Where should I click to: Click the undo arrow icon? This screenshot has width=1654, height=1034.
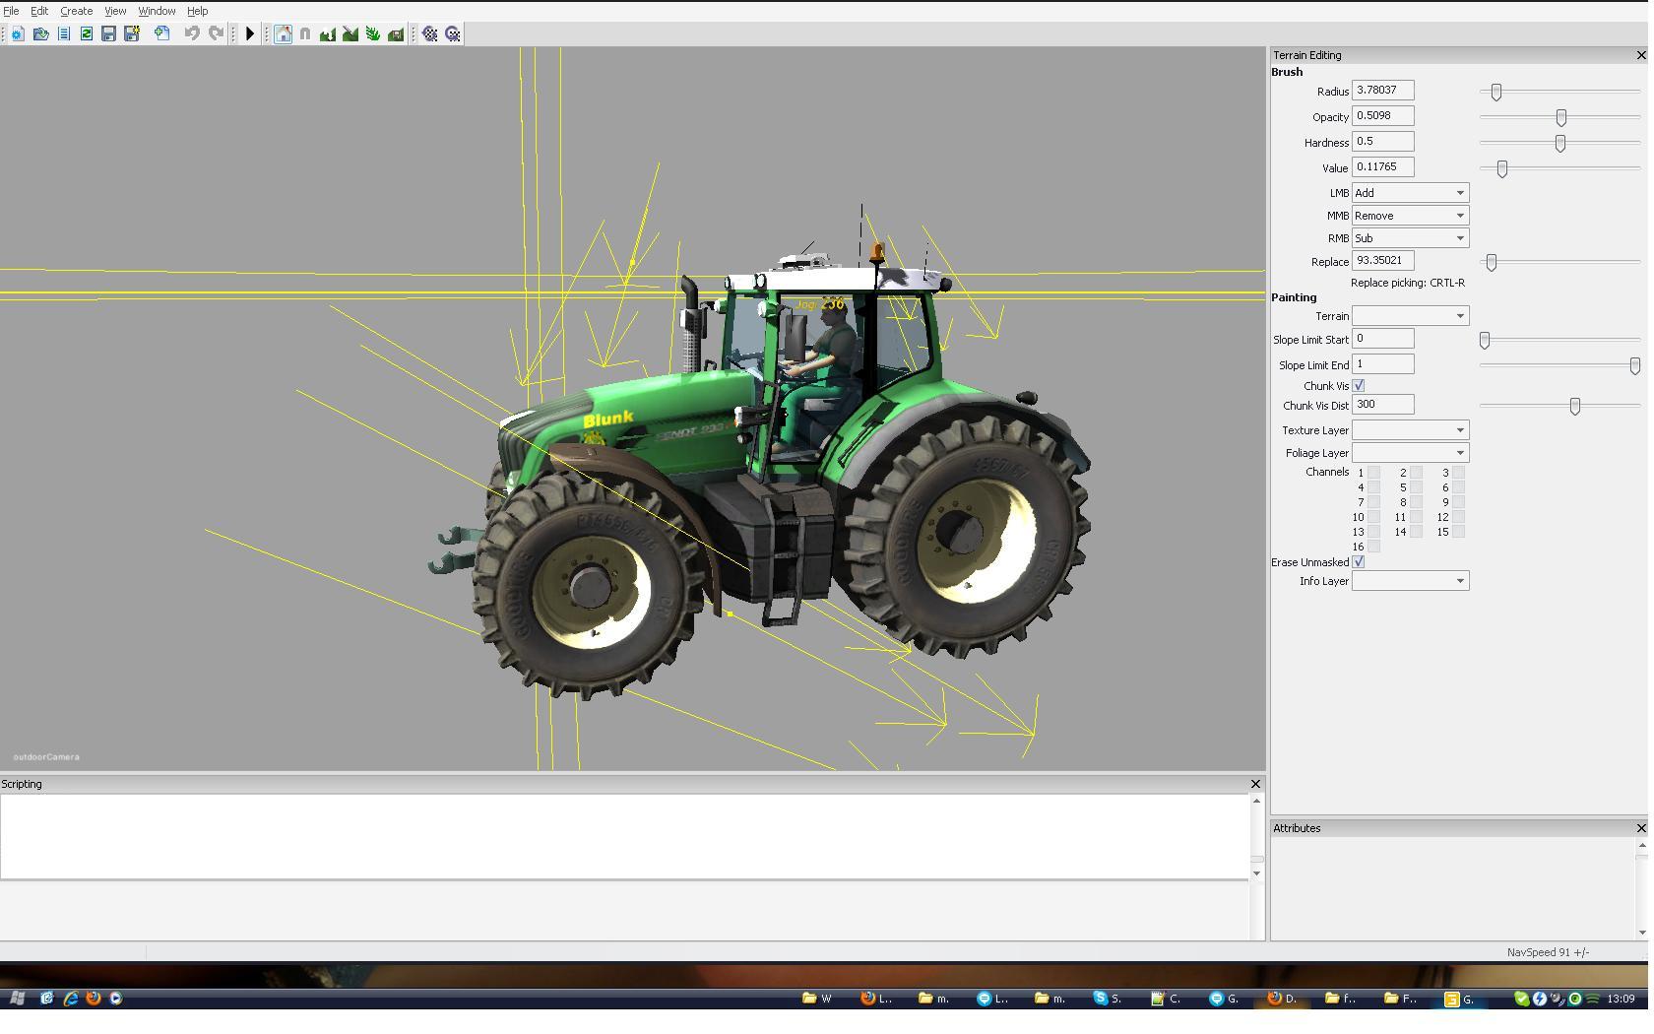coord(192,33)
